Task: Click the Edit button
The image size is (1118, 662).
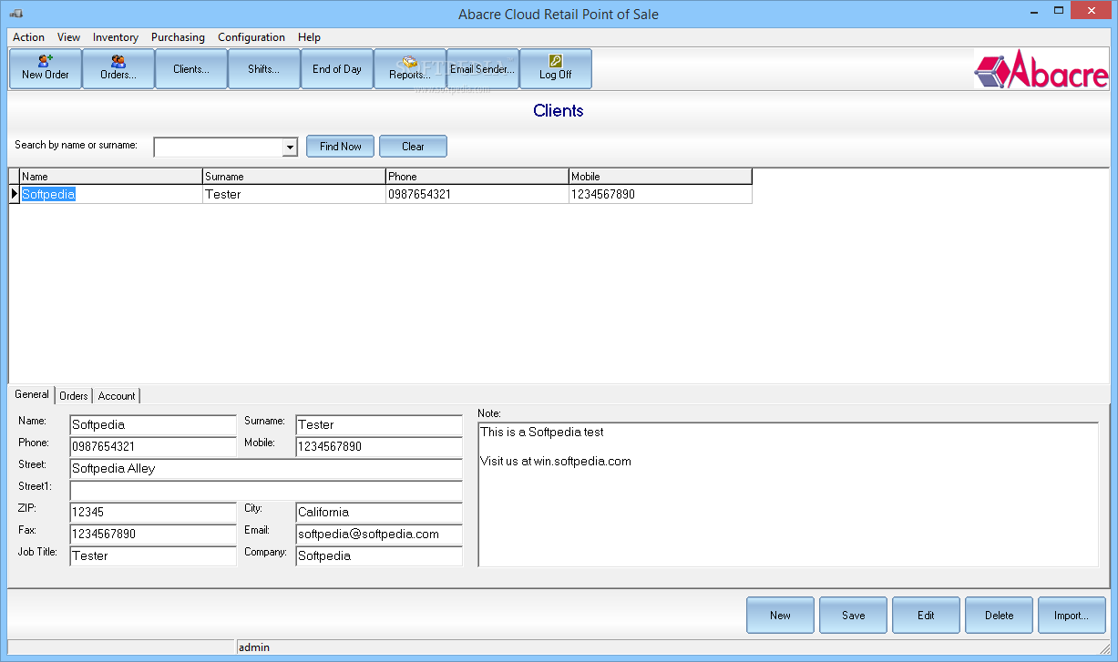Action: (x=926, y=616)
